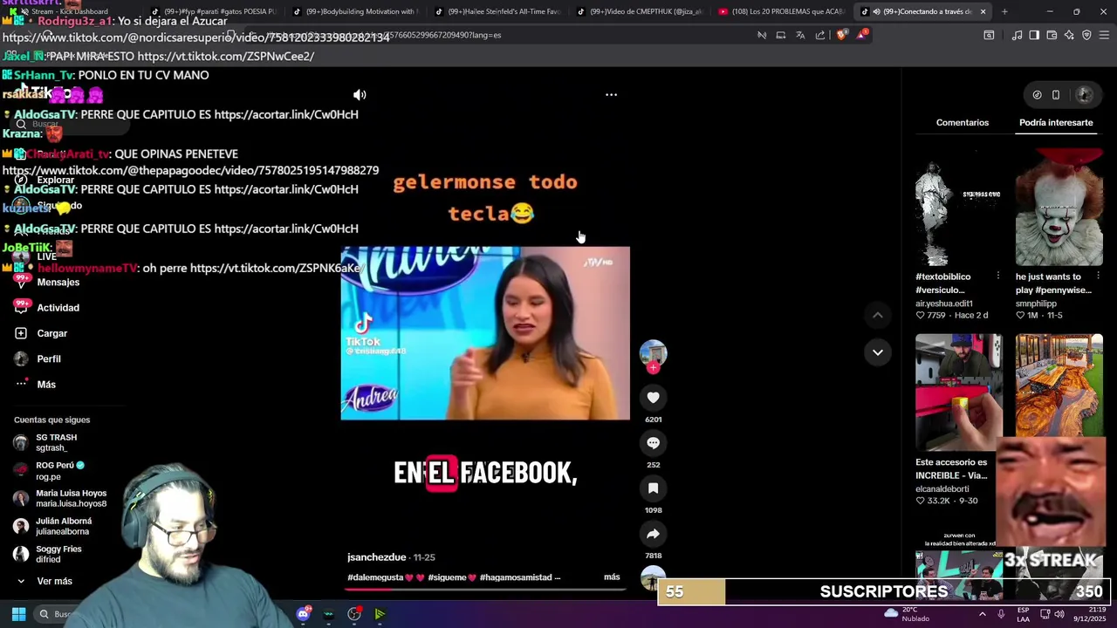Go to the previous video with up chevron
The image size is (1117, 628).
point(878,315)
